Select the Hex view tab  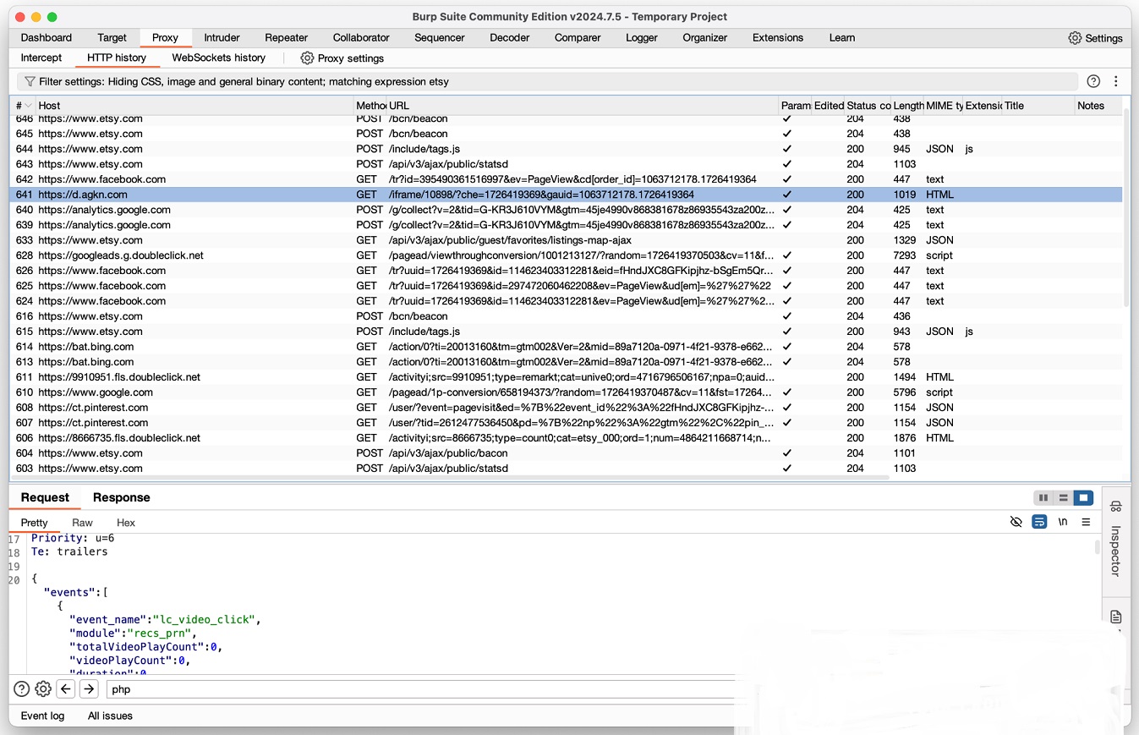[x=126, y=523]
